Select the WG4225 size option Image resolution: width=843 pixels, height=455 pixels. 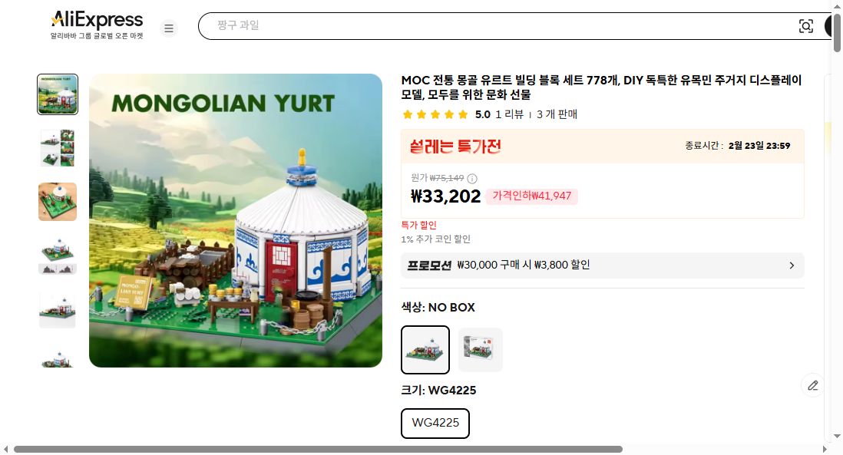pyautogui.click(x=435, y=424)
